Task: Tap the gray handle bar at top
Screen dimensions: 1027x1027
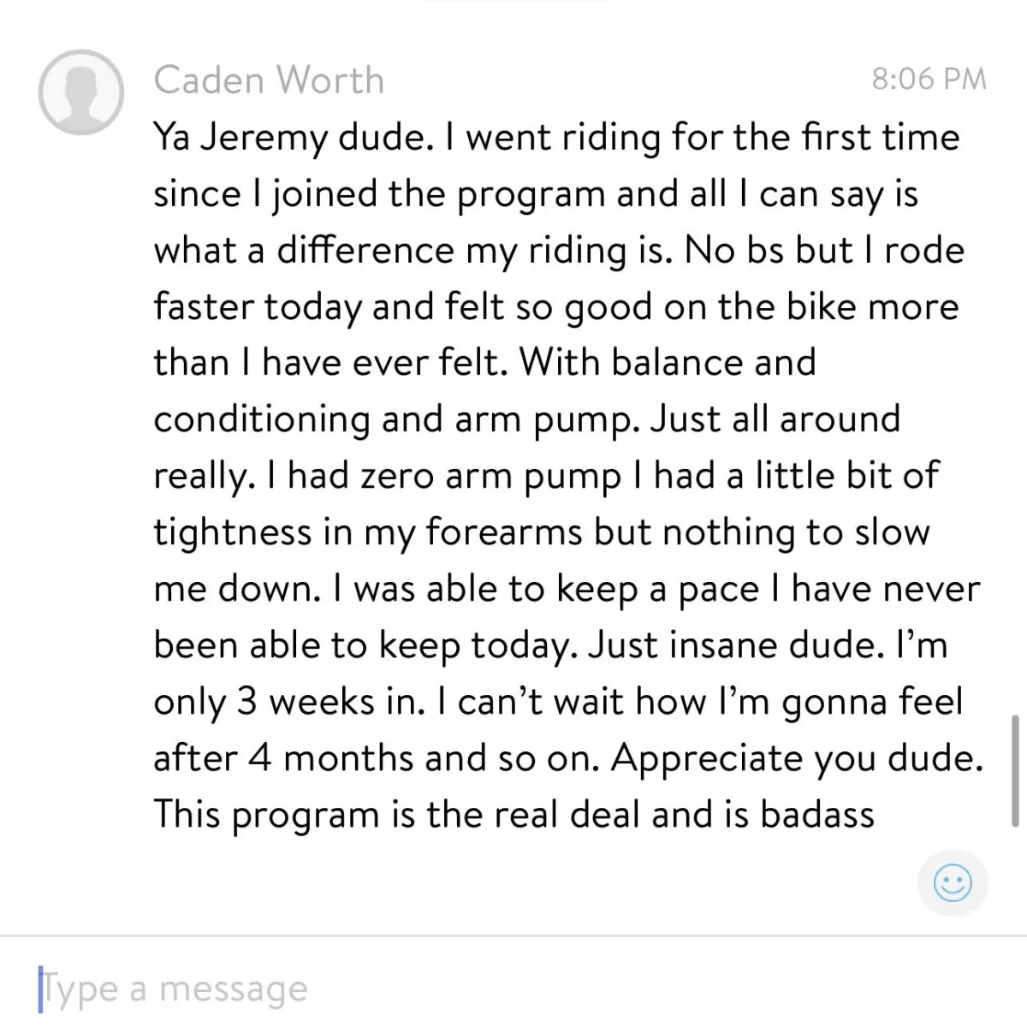Action: pos(513,2)
